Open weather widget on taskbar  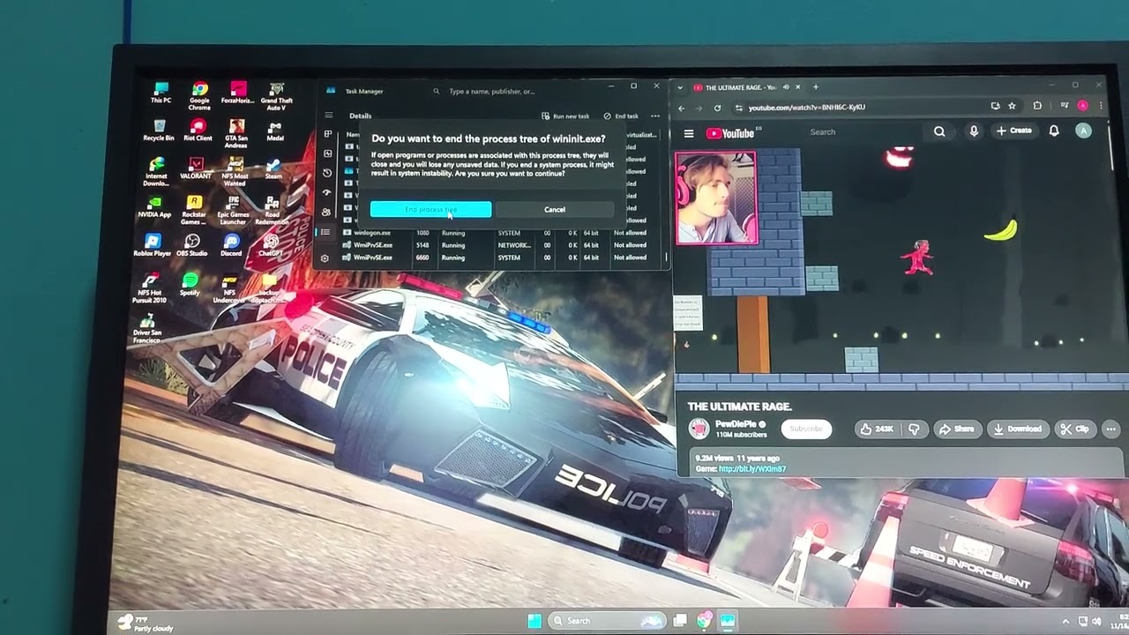(x=146, y=624)
